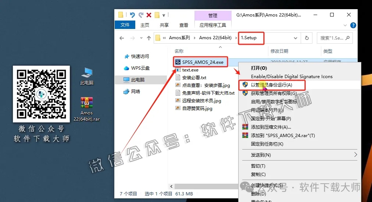Click the red Delete X icon in the toolbar
The width and height of the screenshot is (372, 202).
pyautogui.click(x=149, y=15)
